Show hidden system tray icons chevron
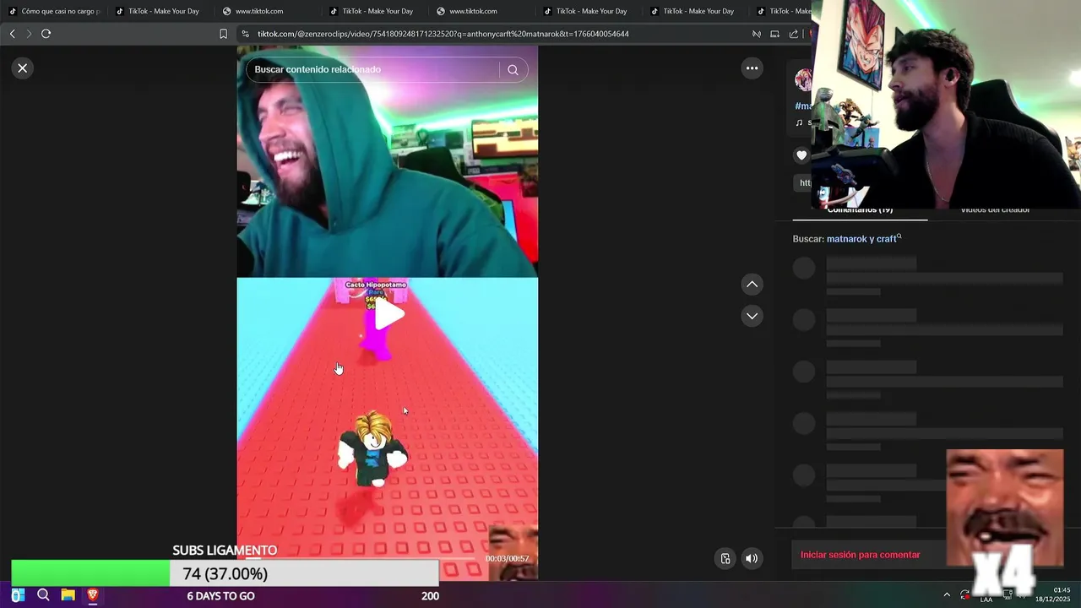The image size is (1081, 608). click(x=947, y=594)
